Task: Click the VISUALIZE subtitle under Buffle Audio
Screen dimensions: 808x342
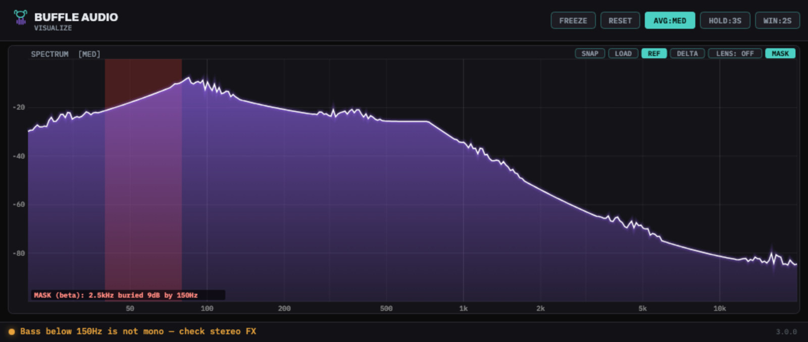Action: [x=53, y=28]
